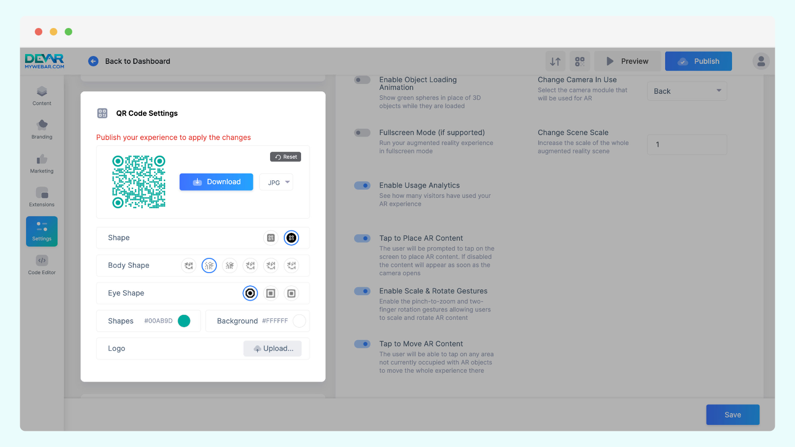Screen dimensions: 795x447
Task: Open Extensions in the sidebar
Action: [x=42, y=197]
